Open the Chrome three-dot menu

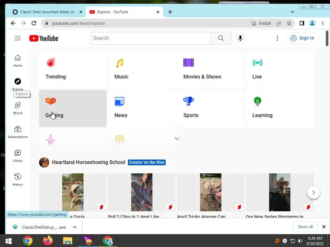(323, 23)
